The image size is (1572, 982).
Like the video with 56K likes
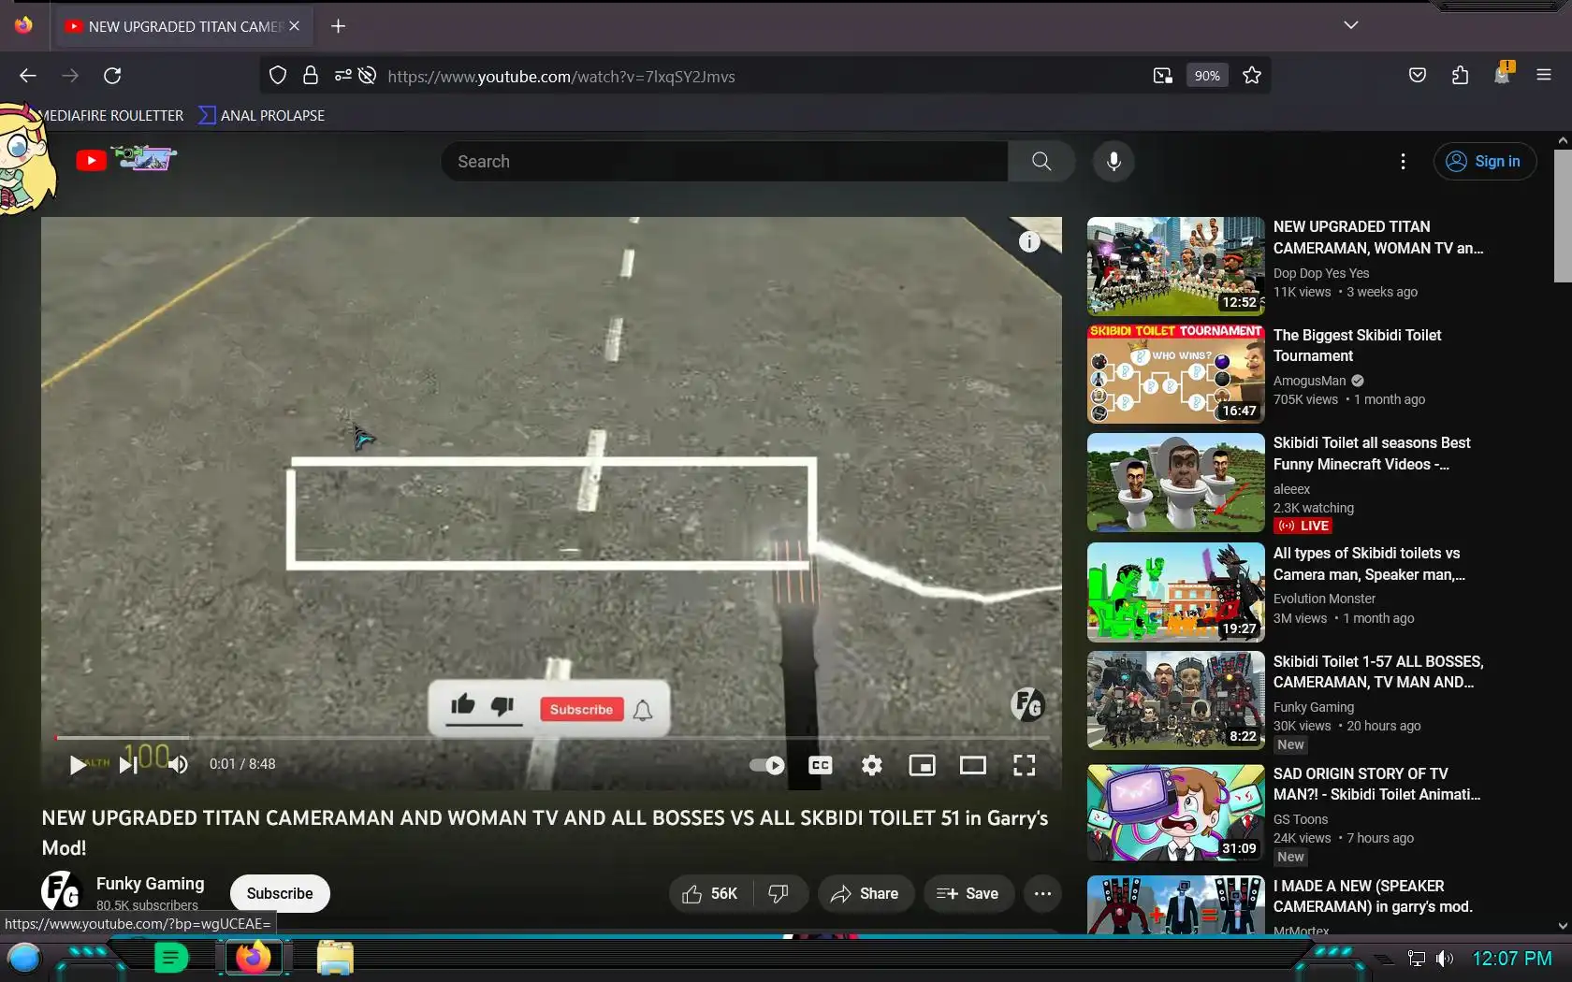point(710,894)
